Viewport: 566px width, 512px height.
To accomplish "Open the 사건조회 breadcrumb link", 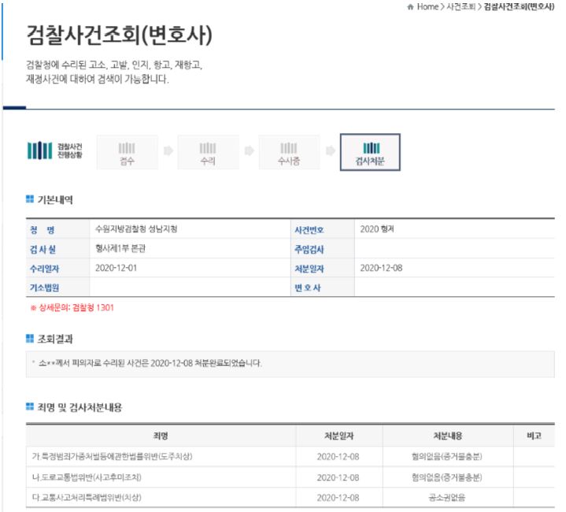I will coord(461,7).
